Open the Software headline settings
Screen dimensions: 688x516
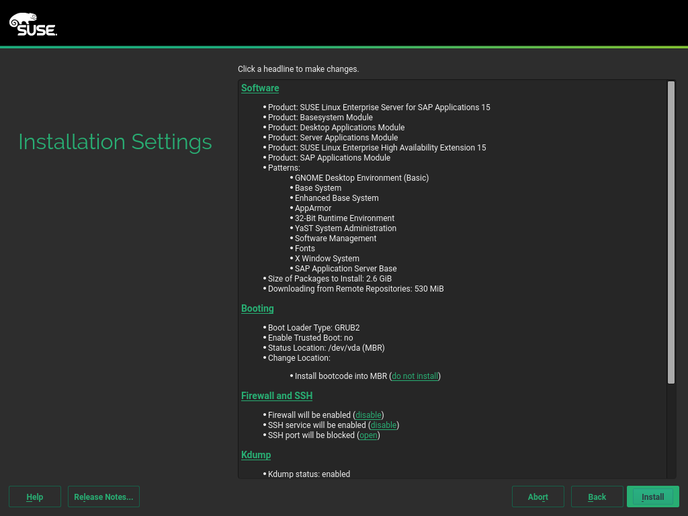click(x=260, y=88)
